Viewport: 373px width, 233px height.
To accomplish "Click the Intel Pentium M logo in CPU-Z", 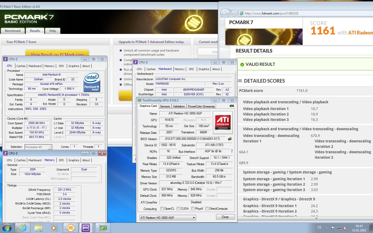I will (92, 82).
